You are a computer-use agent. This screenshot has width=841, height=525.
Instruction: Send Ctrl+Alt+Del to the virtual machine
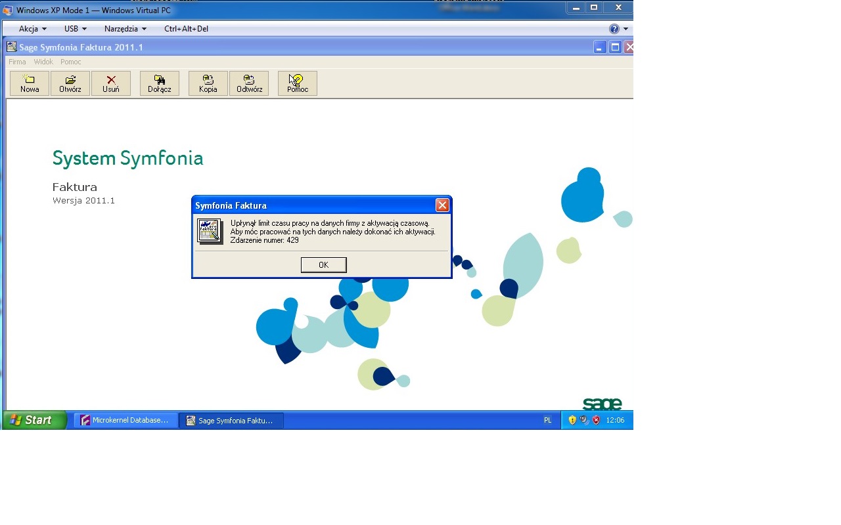coord(186,29)
